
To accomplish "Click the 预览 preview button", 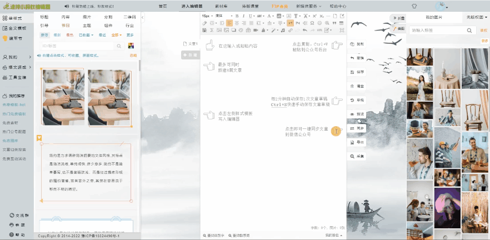I will coord(357,114).
